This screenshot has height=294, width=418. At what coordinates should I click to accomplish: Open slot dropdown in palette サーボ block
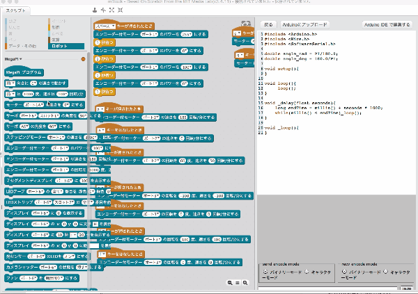tap(49, 116)
